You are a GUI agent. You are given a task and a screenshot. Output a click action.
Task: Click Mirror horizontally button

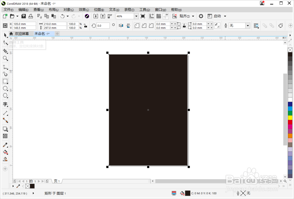121,26
